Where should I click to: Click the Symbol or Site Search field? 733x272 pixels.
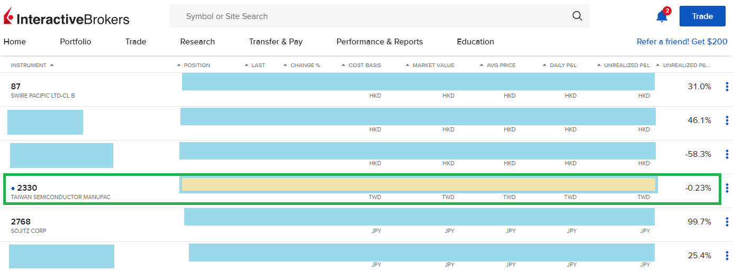point(379,16)
